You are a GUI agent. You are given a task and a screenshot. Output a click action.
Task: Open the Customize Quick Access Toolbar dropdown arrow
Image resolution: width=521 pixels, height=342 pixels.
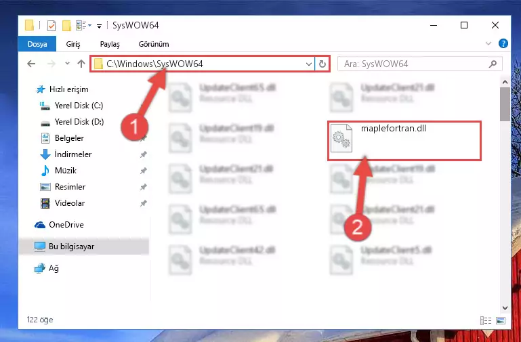coord(99,26)
